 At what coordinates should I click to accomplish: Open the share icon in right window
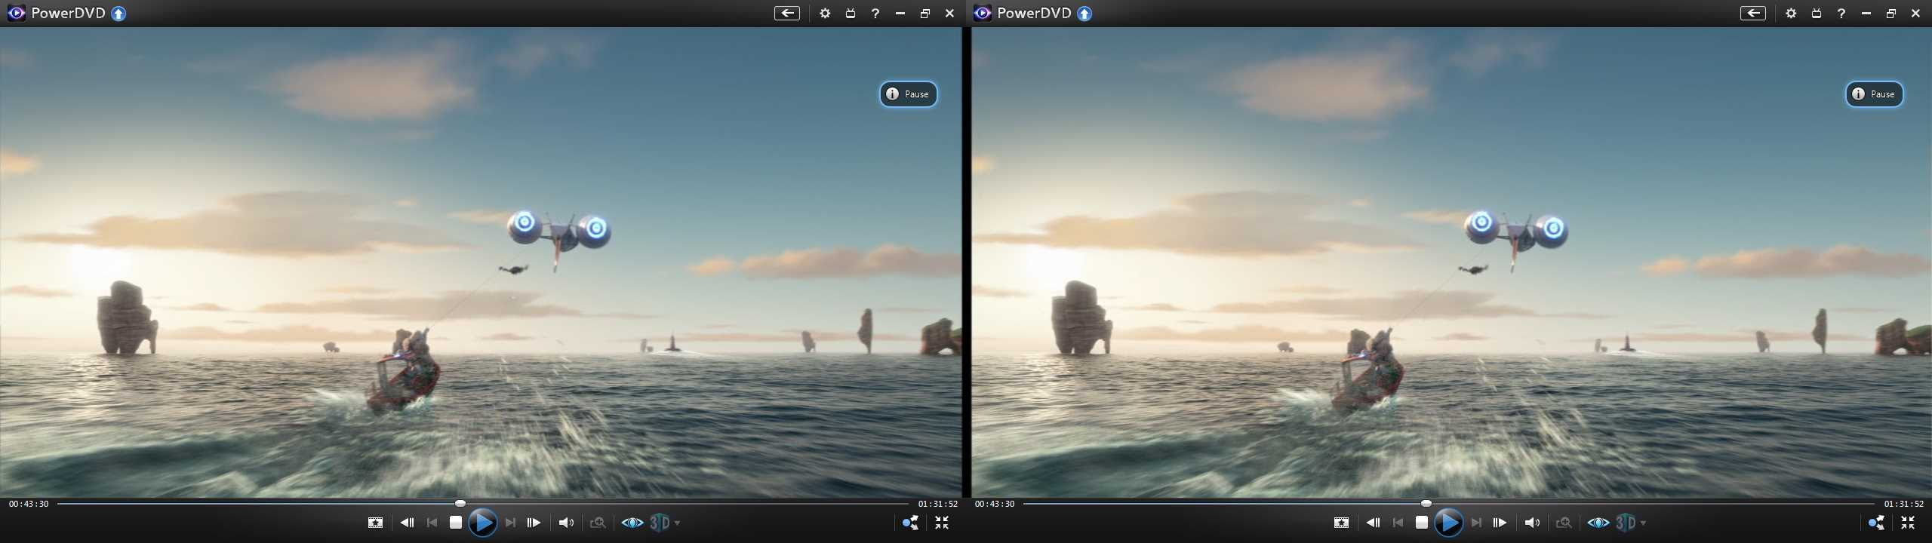tap(1876, 522)
